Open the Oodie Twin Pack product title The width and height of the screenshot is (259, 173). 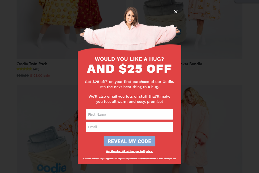pyautogui.click(x=32, y=64)
